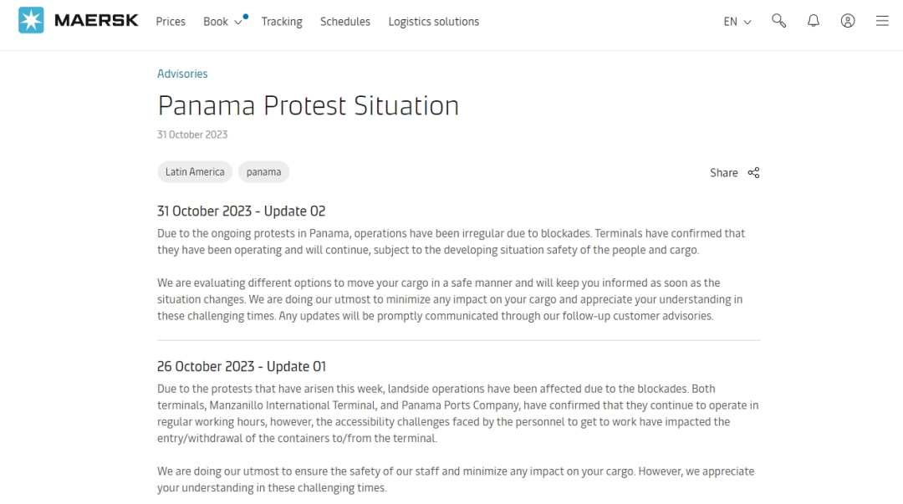The height and width of the screenshot is (504, 903).
Task: Click the share network icon
Action: 753,173
